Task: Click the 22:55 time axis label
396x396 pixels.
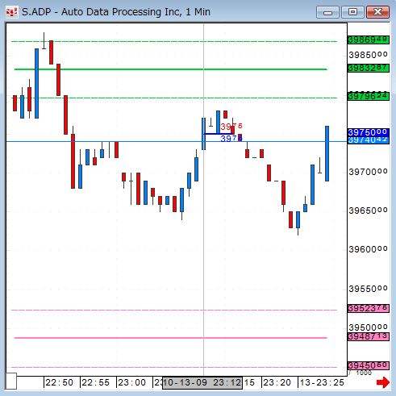Action: click(95, 382)
